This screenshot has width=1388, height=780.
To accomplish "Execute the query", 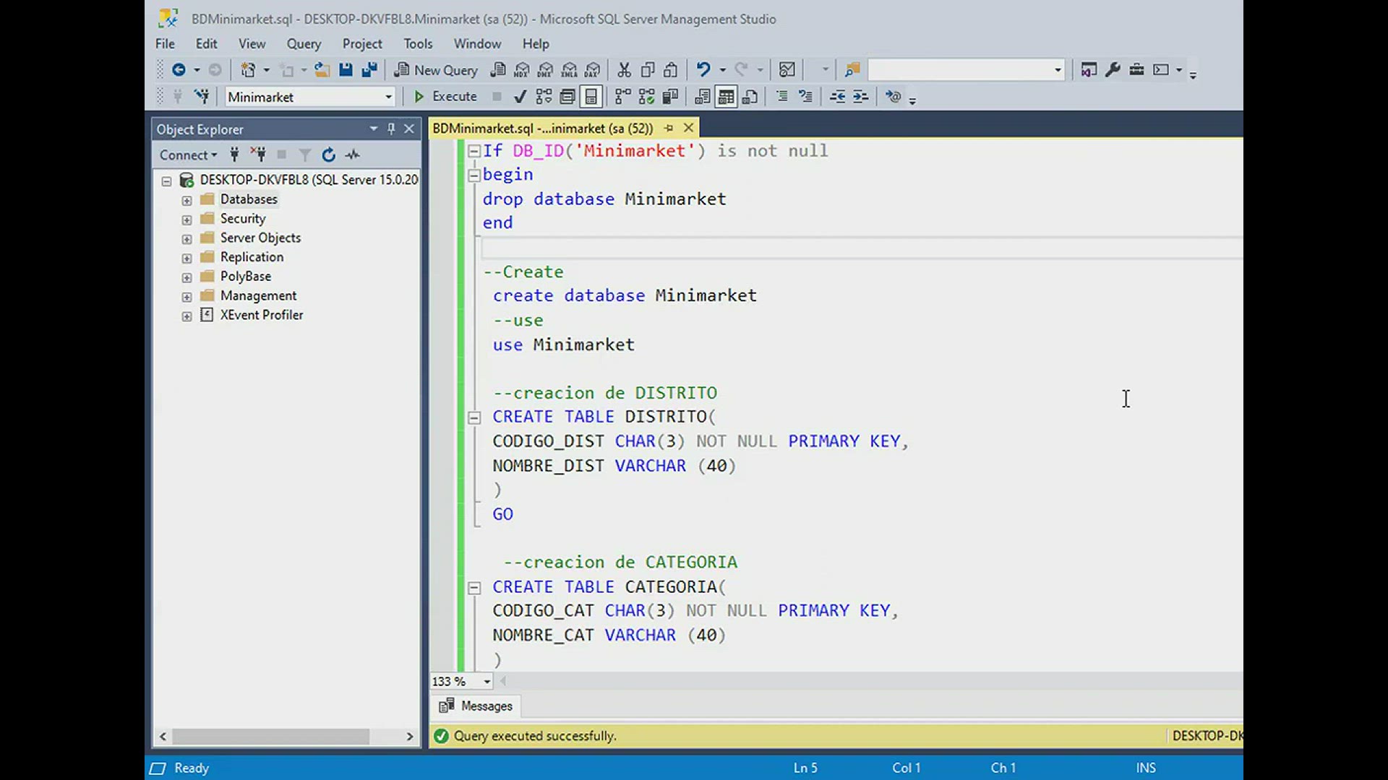I will [x=445, y=97].
